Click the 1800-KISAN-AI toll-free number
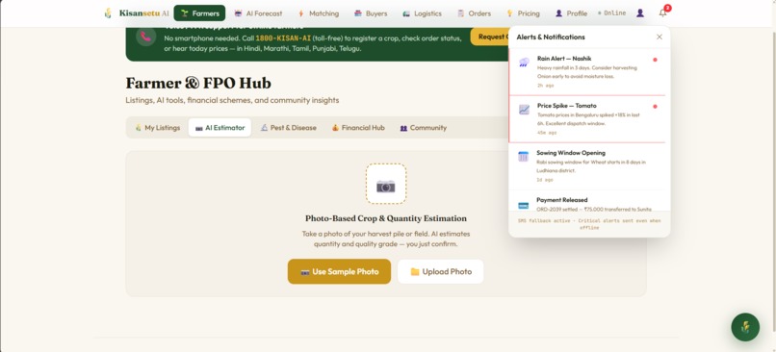776x352 pixels. 283,38
